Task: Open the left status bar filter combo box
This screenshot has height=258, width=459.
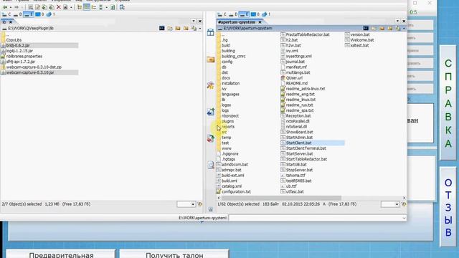Action: (x=186, y=204)
